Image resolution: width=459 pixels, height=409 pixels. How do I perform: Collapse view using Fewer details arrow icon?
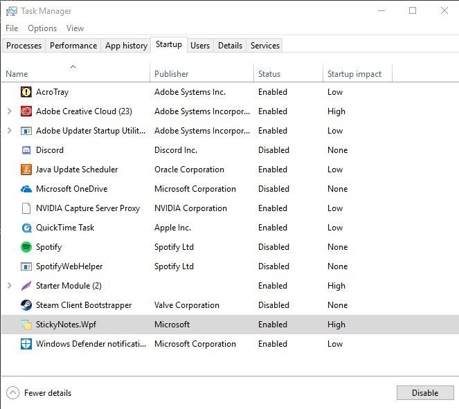coord(12,392)
